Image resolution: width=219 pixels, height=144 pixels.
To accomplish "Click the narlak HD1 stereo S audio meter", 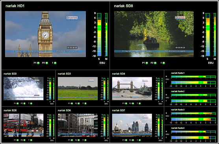I will [x=99, y=34].
